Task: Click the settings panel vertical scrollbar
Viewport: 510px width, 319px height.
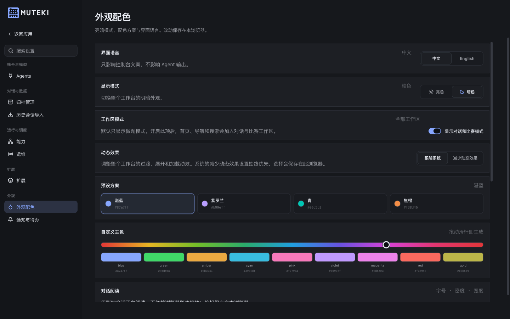Action: pos(492,112)
